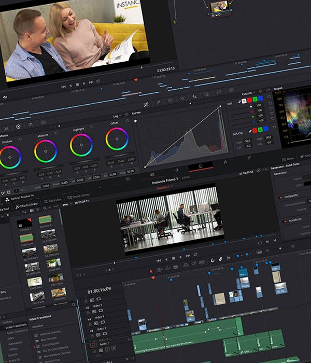Select the red channel curve edit button
This screenshot has height=363, width=311.
(249, 100)
